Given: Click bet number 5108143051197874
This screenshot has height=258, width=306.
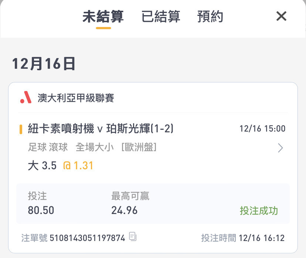Looking at the screenshot, I should pos(88,238).
